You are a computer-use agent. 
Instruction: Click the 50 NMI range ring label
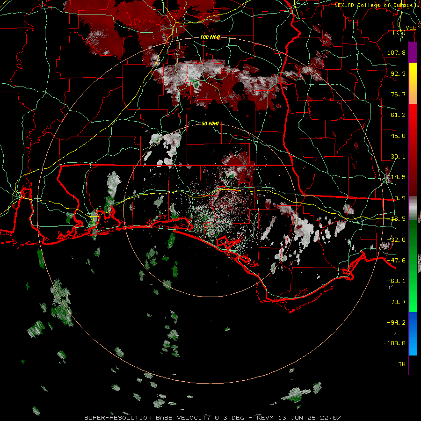pos(210,123)
